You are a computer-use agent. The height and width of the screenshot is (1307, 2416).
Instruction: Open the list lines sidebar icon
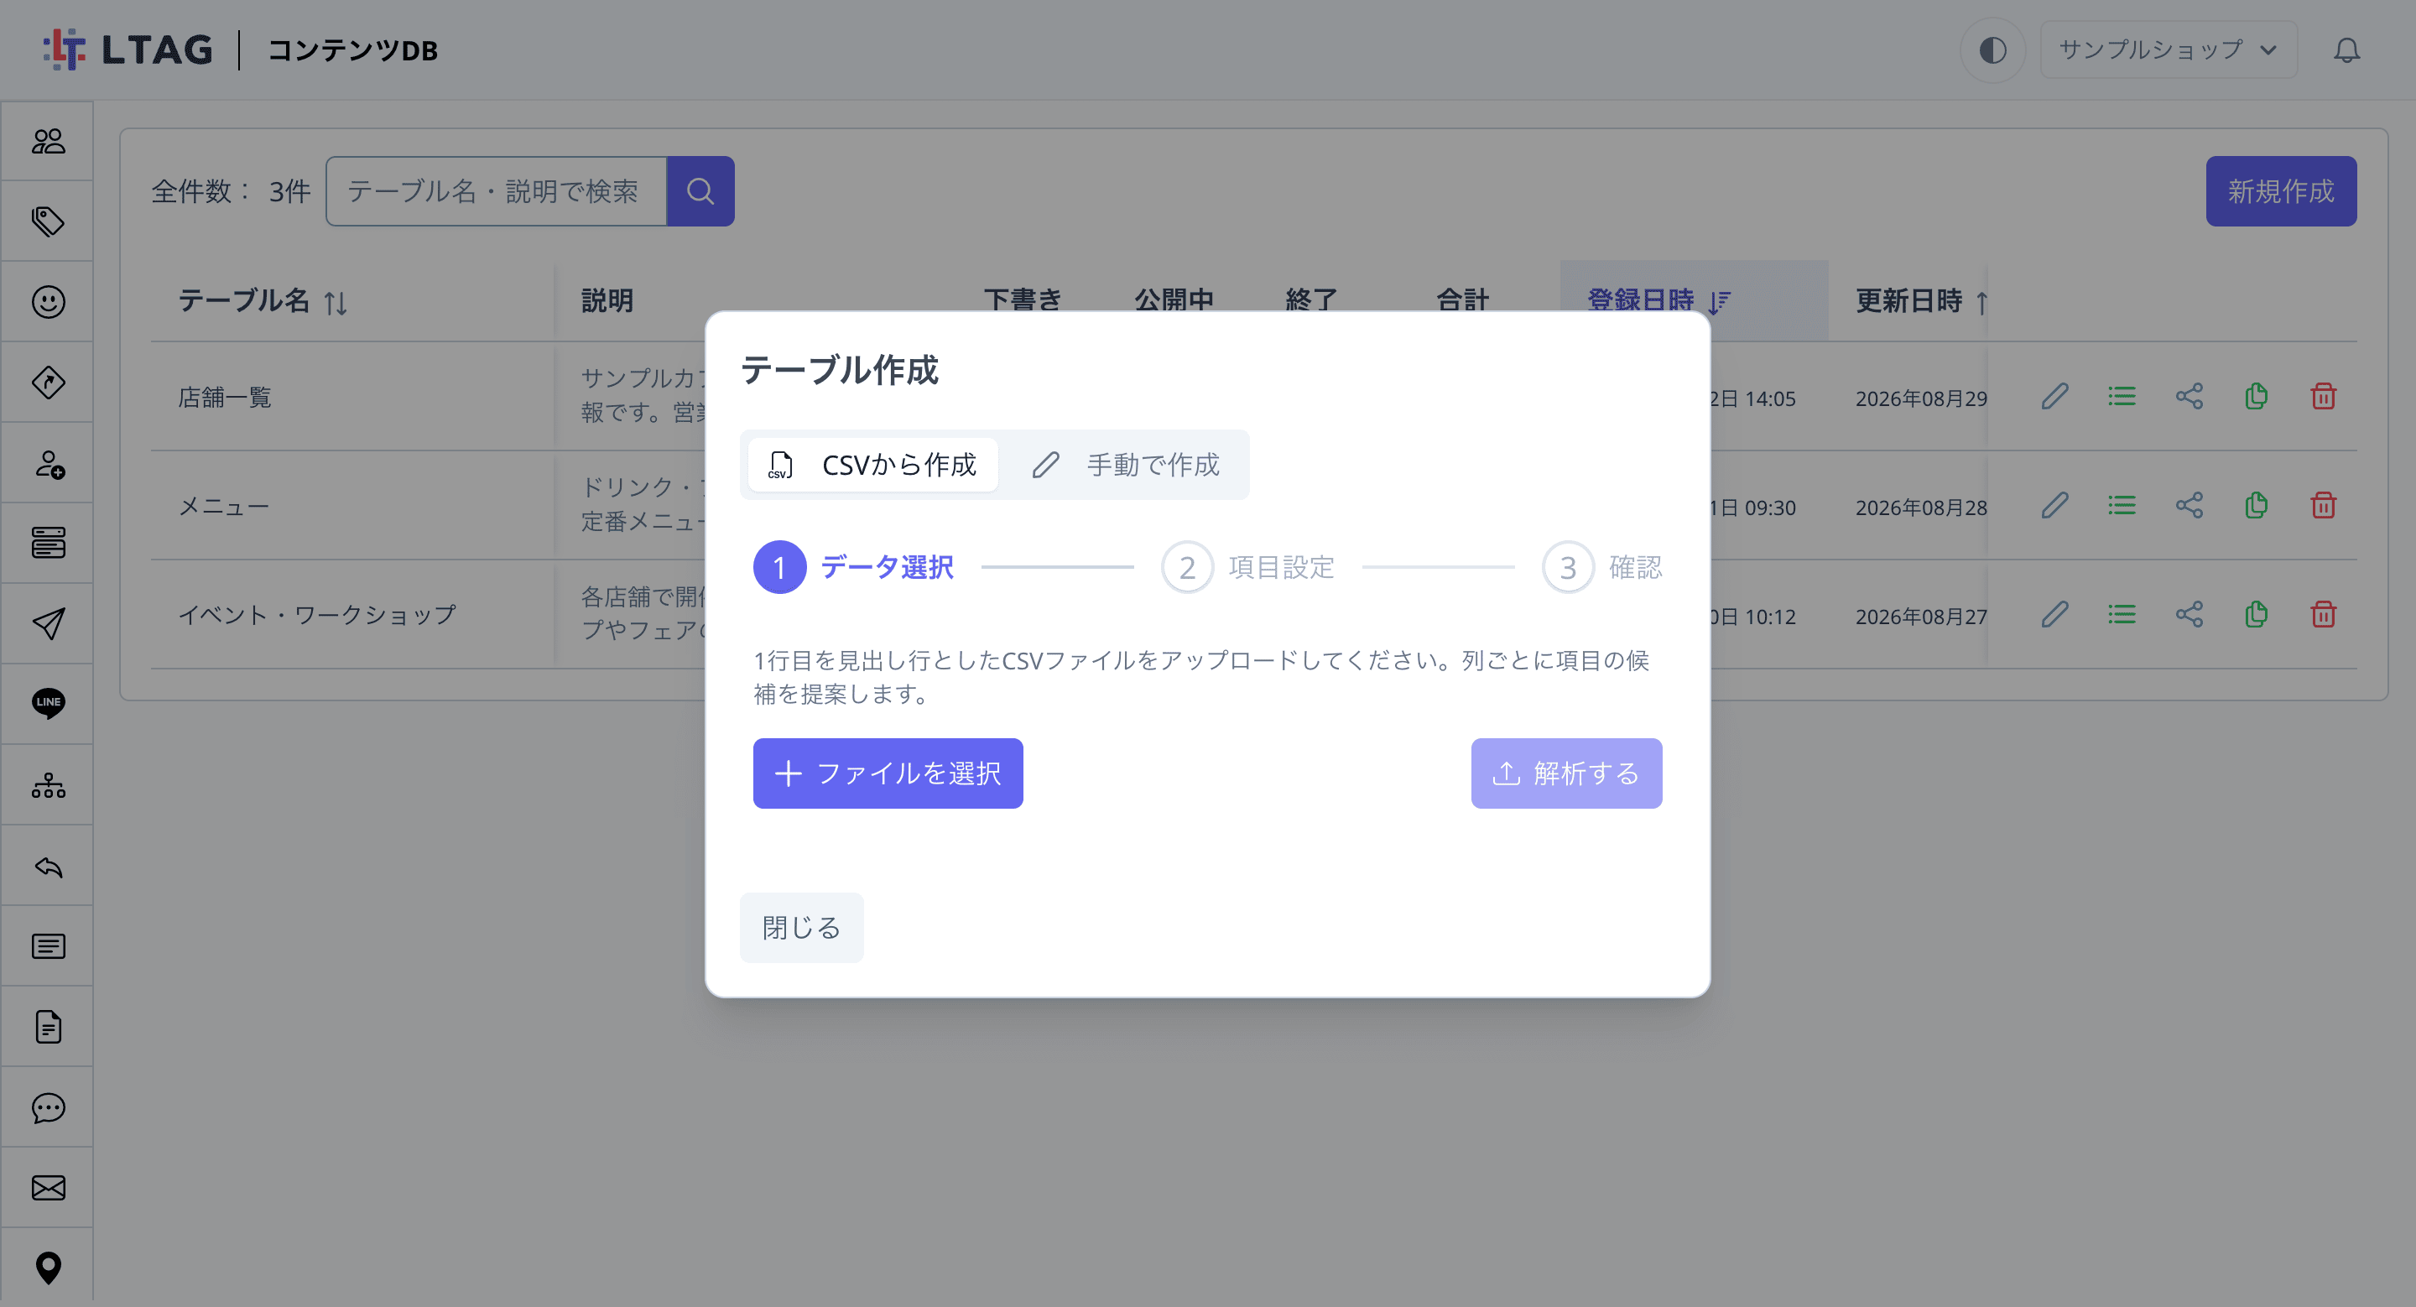[48, 946]
